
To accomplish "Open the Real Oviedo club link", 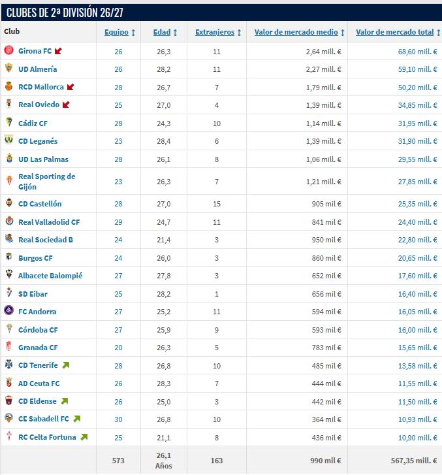I will (39, 105).
